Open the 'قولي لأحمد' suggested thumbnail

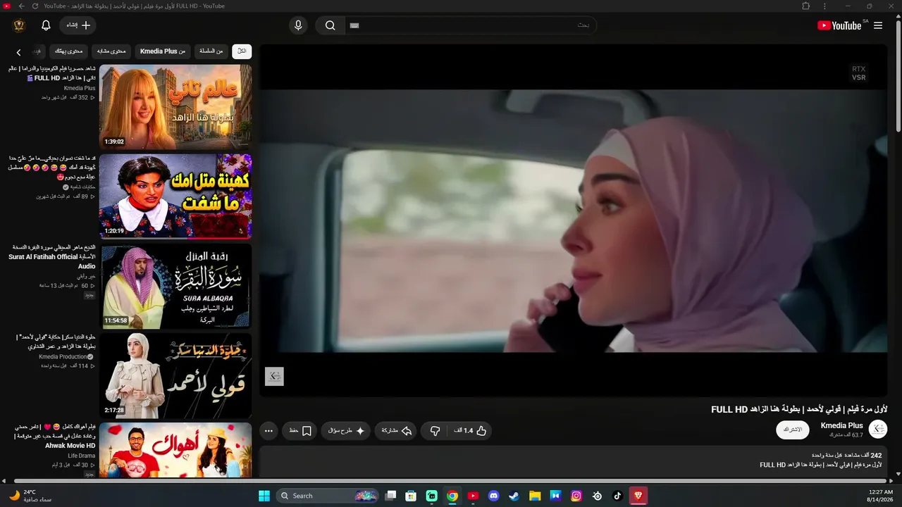click(x=175, y=376)
